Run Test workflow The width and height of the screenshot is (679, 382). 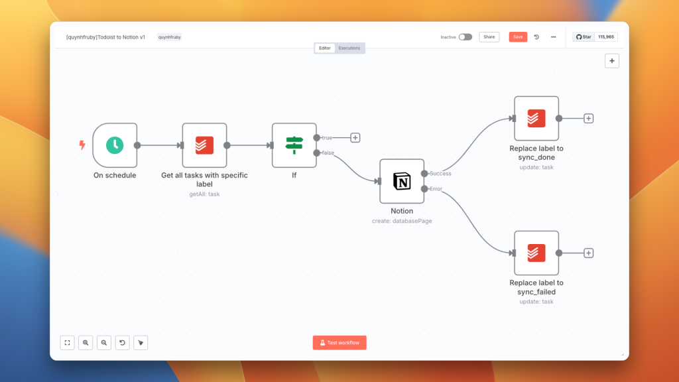coord(339,343)
